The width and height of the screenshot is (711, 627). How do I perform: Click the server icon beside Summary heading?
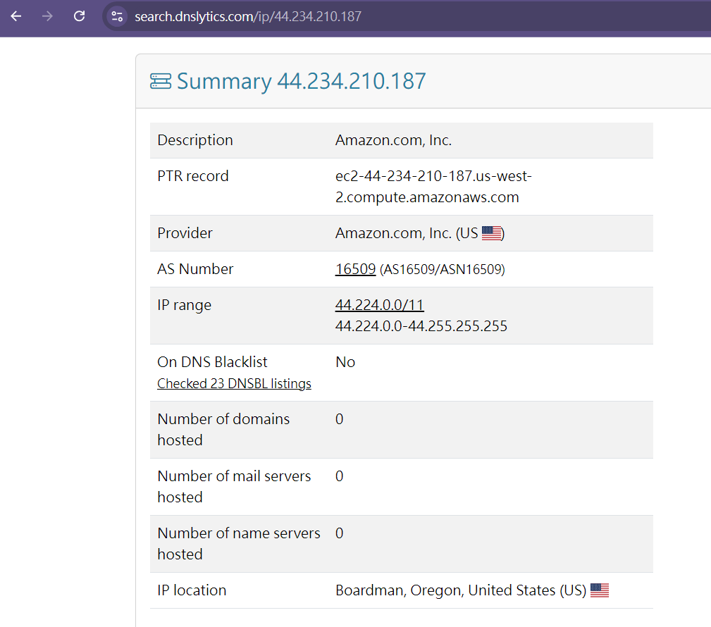[x=161, y=81]
